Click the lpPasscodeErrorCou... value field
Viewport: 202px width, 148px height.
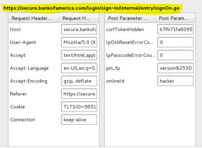[x=175, y=55]
